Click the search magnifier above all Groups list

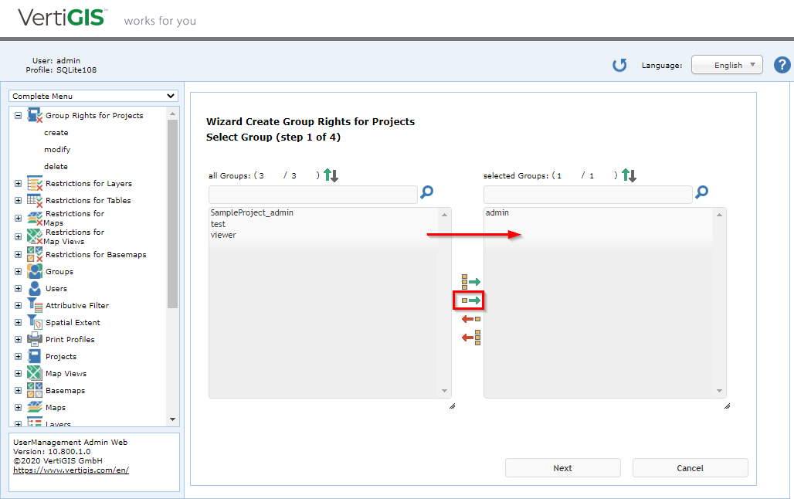(426, 193)
